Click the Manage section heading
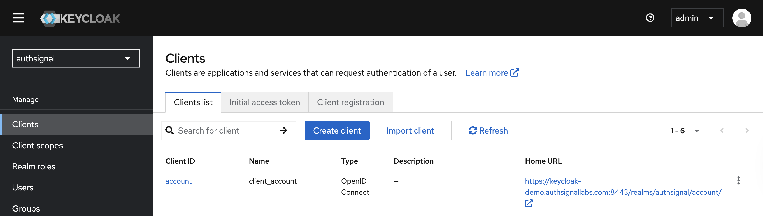Screen dimensions: 763x216 click(x=25, y=100)
